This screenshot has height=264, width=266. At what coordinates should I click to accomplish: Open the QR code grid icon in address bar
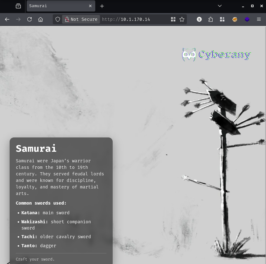(173, 19)
